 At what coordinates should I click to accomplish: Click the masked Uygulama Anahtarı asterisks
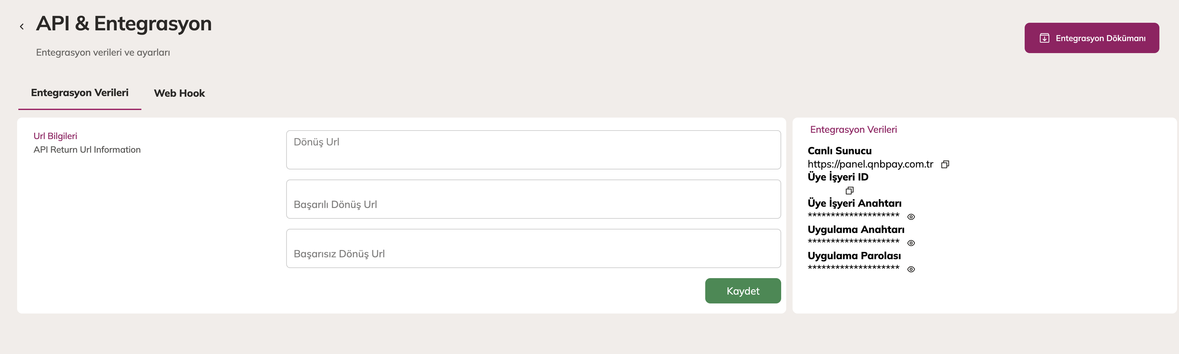pos(853,241)
